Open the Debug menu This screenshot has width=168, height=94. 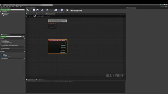13,7
